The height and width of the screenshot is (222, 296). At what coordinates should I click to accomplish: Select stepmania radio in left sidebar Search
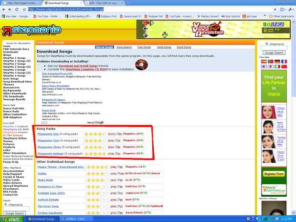(x=5, y=204)
